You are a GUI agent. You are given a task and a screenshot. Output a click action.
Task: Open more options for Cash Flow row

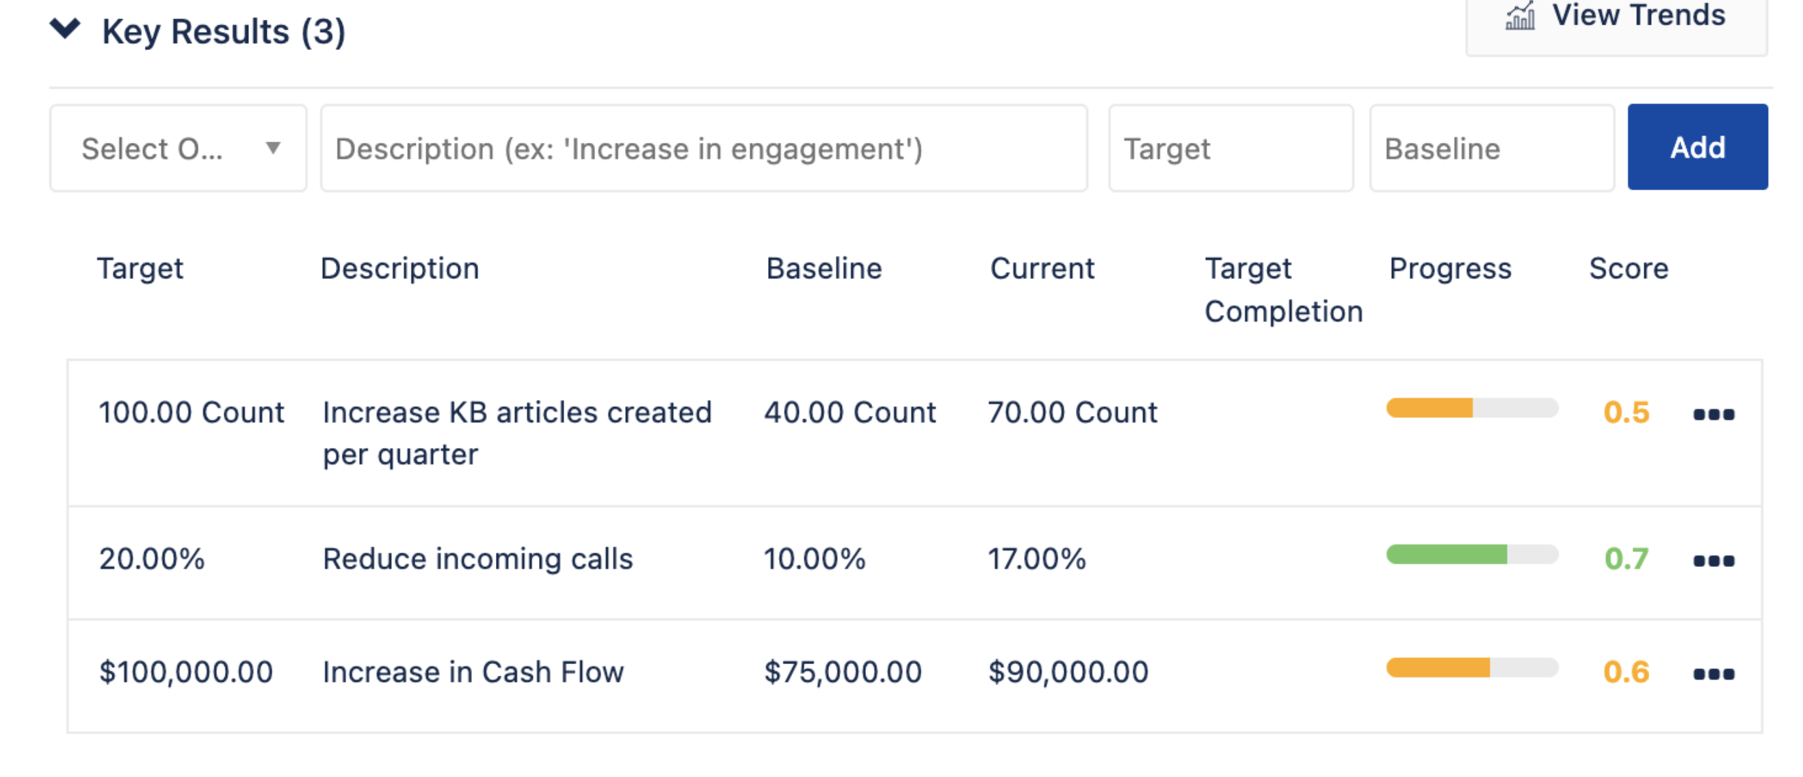(x=1713, y=674)
